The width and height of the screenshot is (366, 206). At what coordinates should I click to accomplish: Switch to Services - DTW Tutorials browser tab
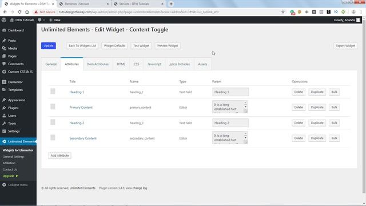[x=138, y=4]
